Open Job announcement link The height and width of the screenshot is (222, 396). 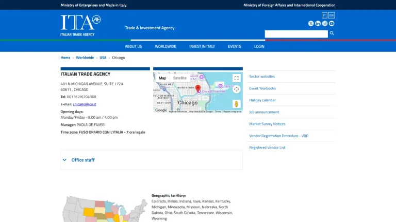[x=264, y=112]
